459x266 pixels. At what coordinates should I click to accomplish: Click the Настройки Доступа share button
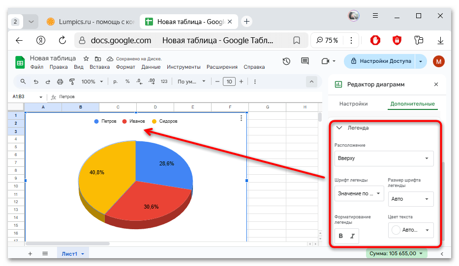[380, 61]
